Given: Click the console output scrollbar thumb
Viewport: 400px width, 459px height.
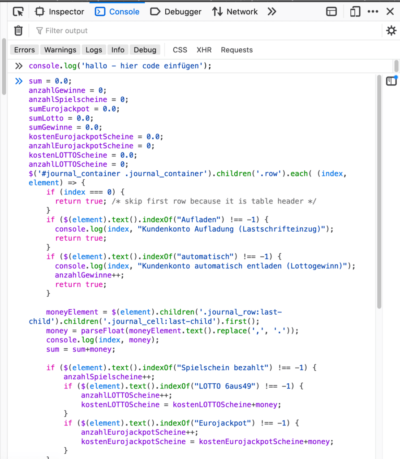Looking at the screenshot, I should click(x=379, y=192).
